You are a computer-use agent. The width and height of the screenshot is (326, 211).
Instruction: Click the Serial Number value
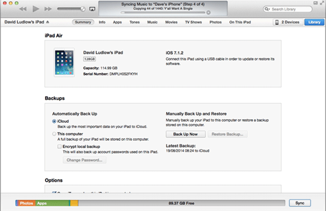coord(124,74)
